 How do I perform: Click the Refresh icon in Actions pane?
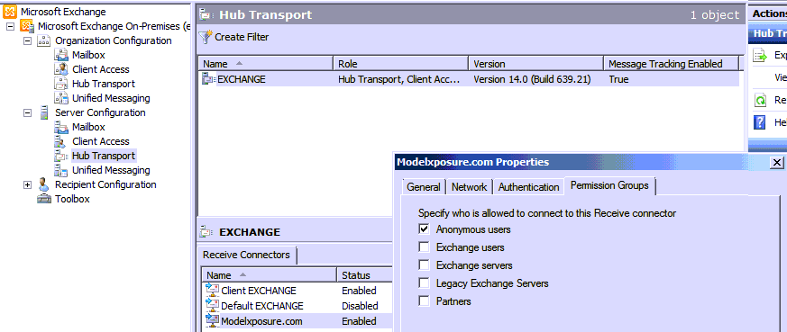pos(760,100)
